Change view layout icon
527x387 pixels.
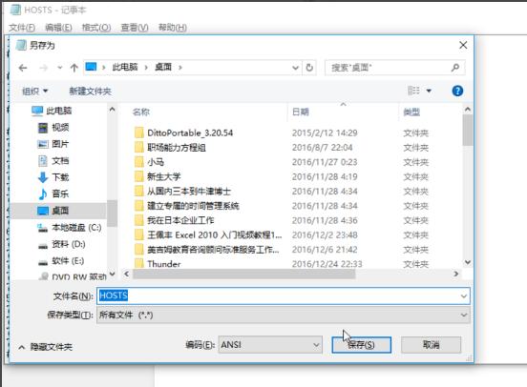click(x=413, y=91)
